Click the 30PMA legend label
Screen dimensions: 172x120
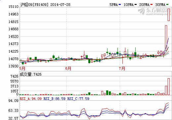(160, 5)
